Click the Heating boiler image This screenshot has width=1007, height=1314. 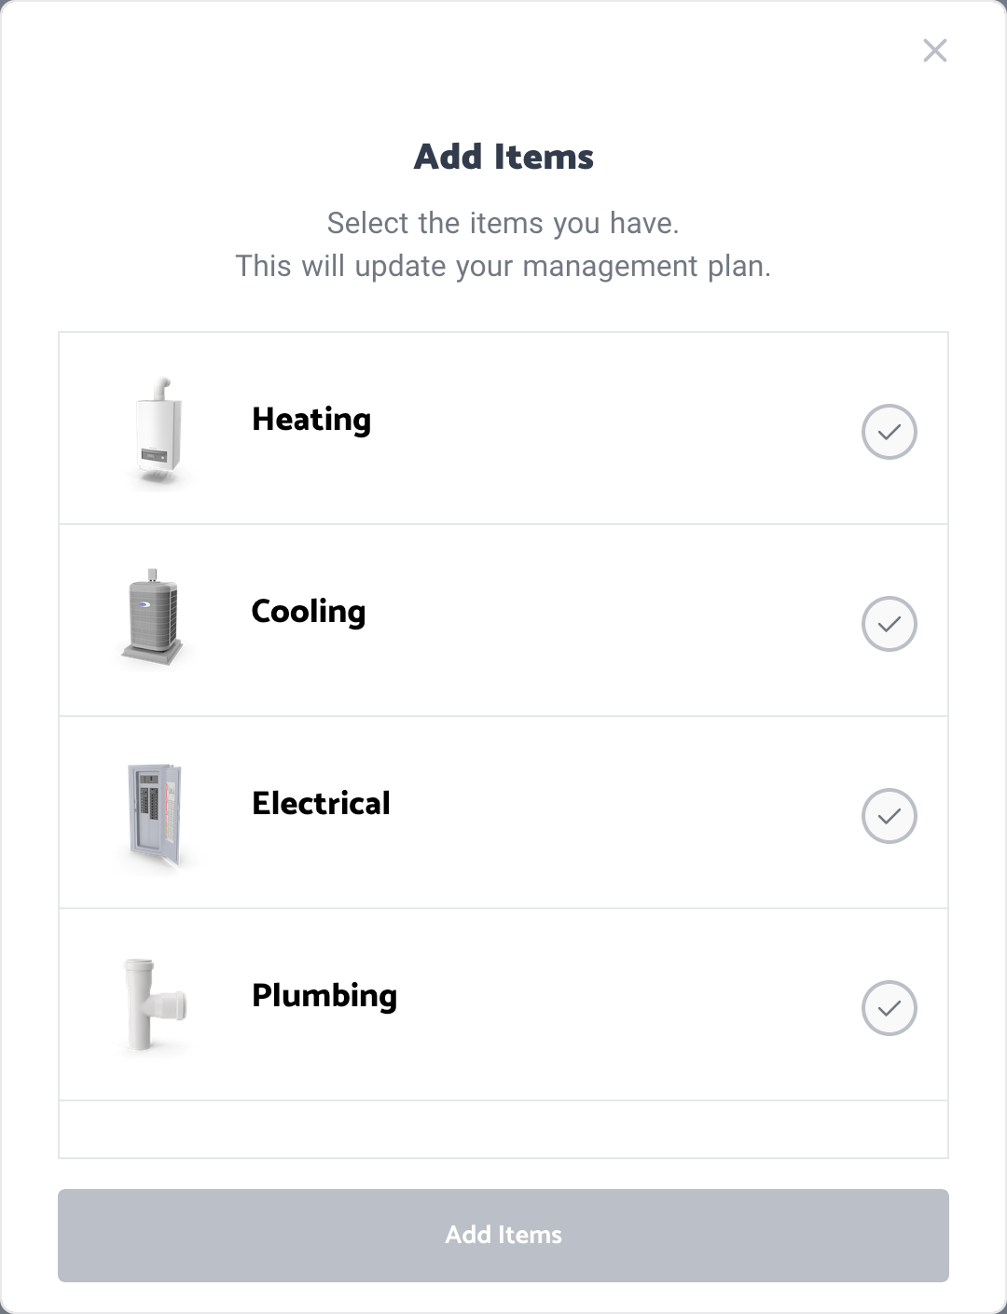click(159, 432)
